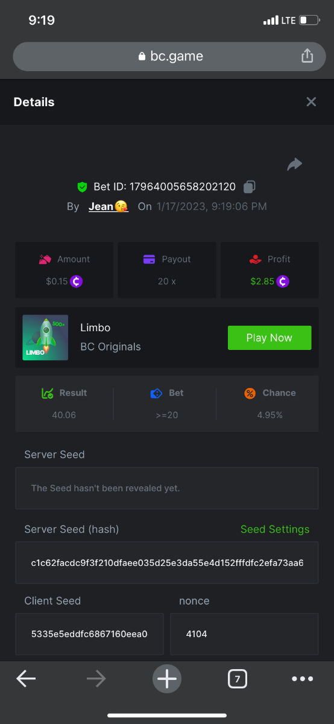Image resolution: width=334 pixels, height=724 pixels.
Task: Open the tab switcher showing 7 tabs
Action: tap(238, 679)
